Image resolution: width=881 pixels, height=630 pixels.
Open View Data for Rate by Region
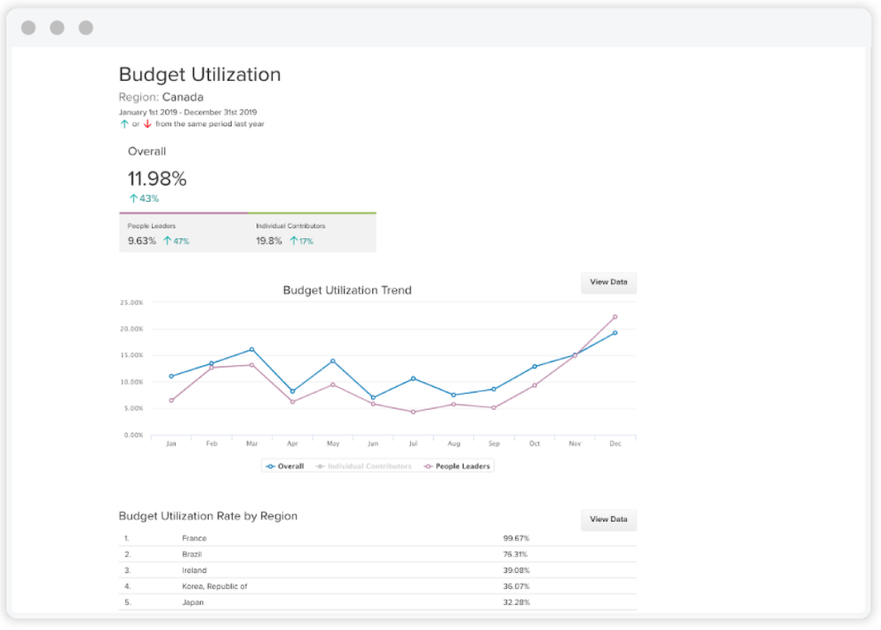click(x=608, y=519)
